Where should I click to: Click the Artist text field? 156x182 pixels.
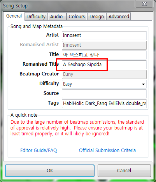[104, 35]
